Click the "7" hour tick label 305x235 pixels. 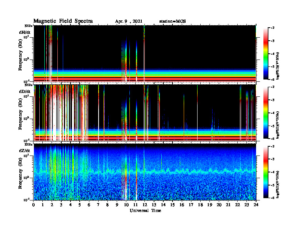pos(98,205)
